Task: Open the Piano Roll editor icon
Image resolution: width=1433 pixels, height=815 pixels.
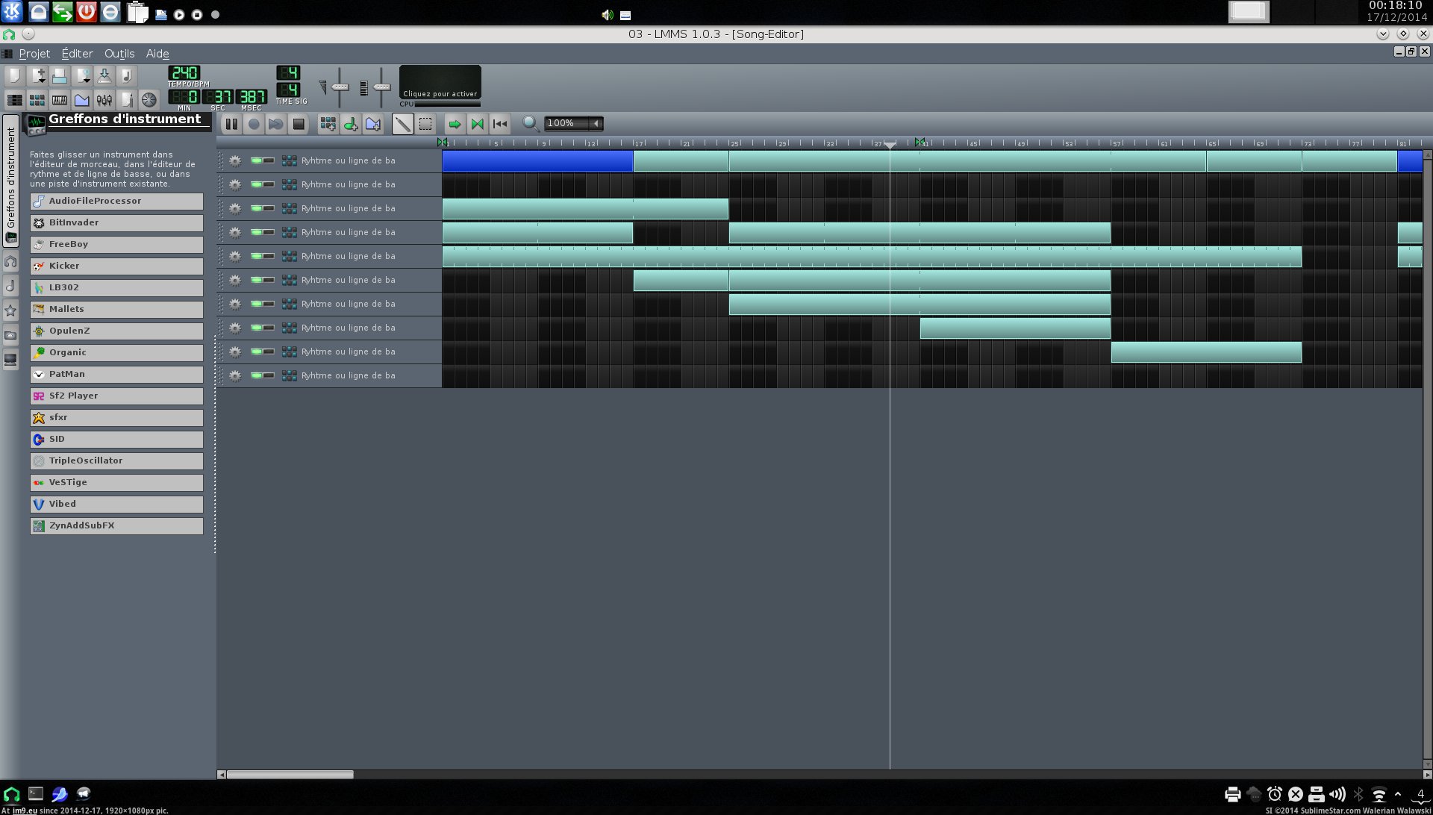Action: 60,100
